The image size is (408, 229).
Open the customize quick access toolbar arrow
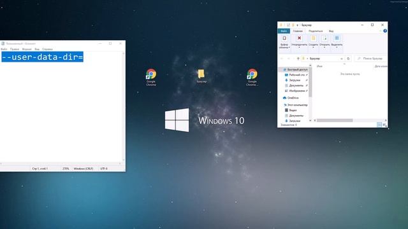(x=298, y=25)
